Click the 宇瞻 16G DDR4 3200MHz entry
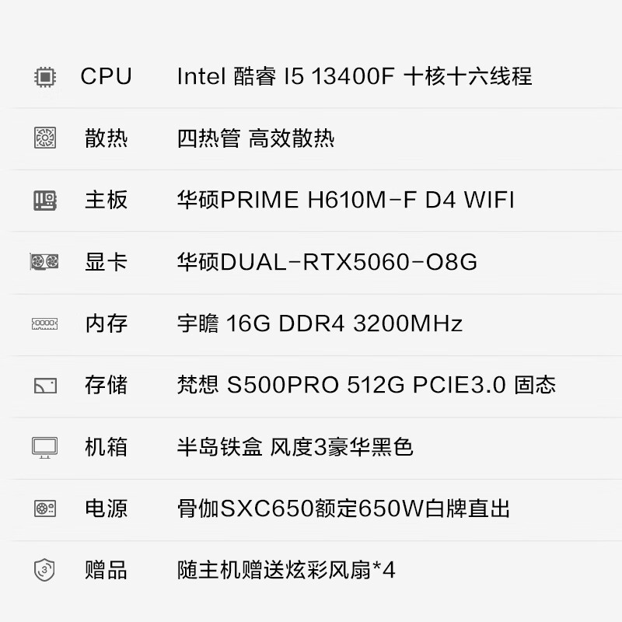This screenshot has width=622, height=622. (x=320, y=323)
